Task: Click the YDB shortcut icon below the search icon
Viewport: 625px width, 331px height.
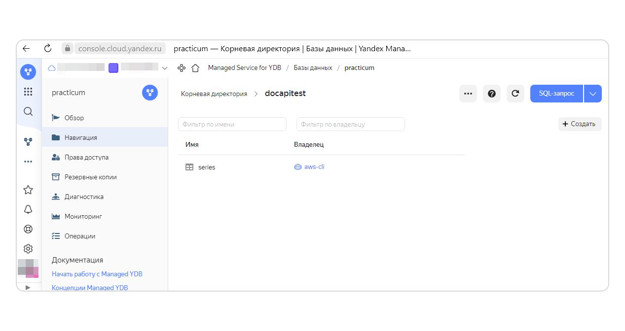Action: 28,142
